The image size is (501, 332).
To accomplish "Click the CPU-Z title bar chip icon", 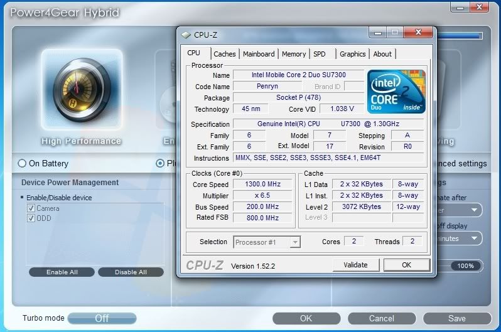I will [186, 35].
